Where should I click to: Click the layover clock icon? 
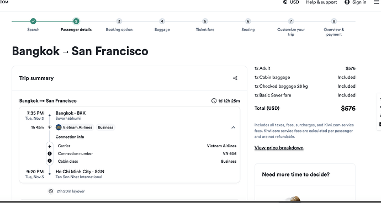(x=51, y=191)
